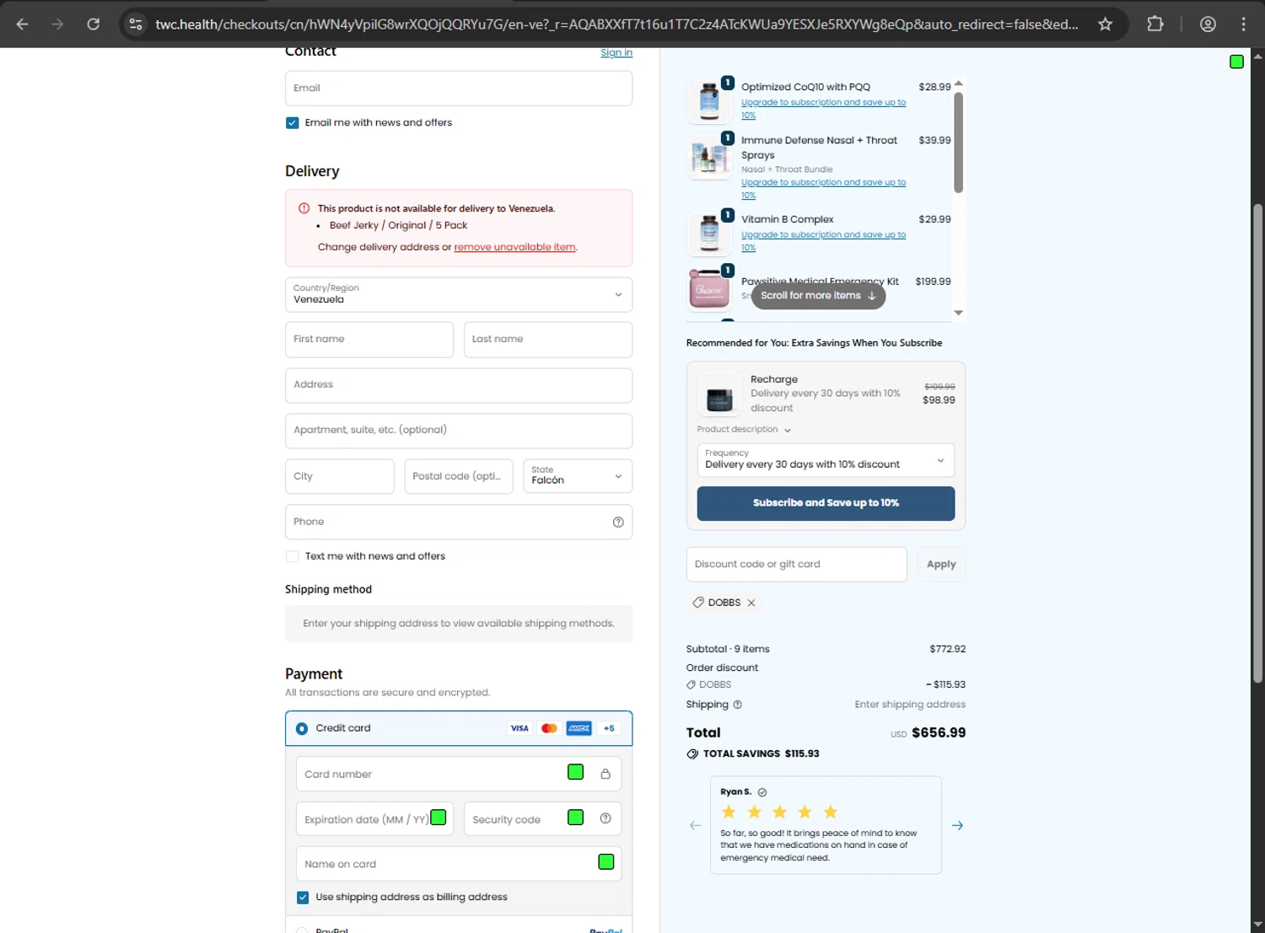Remove the DOBBS discount code tag
Viewport: 1265px width, 933px height.
751,603
